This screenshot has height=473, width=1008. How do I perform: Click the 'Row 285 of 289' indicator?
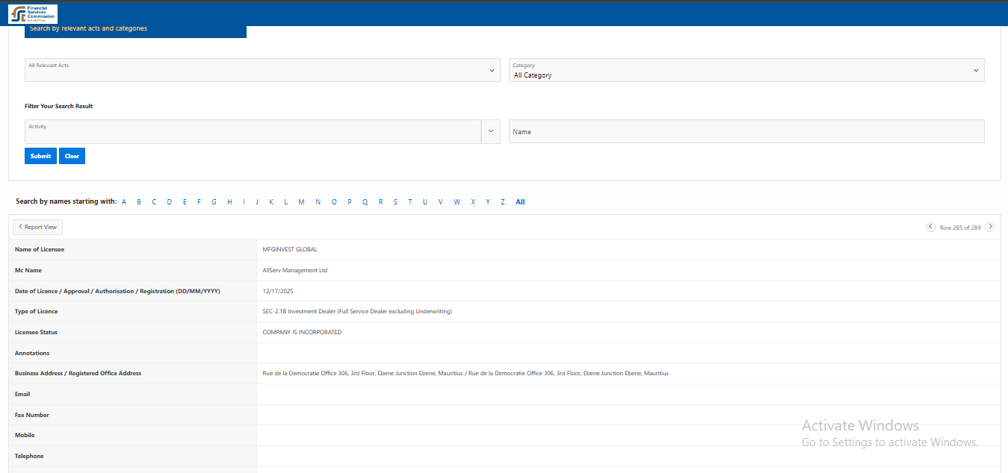(x=960, y=228)
